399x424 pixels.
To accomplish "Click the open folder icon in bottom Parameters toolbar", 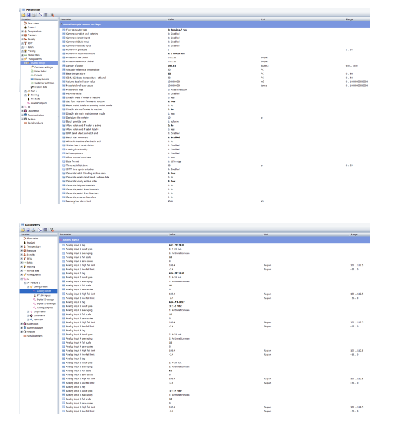I will pos(23,230).
